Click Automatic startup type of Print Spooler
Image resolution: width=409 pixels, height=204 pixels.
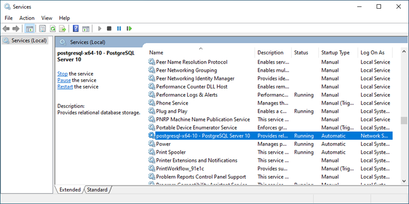tap(333, 152)
